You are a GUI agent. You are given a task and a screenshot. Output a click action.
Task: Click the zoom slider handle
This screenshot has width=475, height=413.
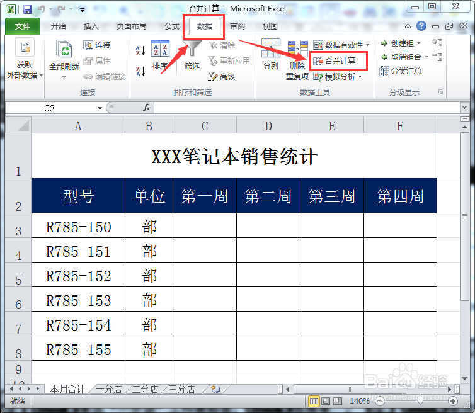[x=420, y=401]
